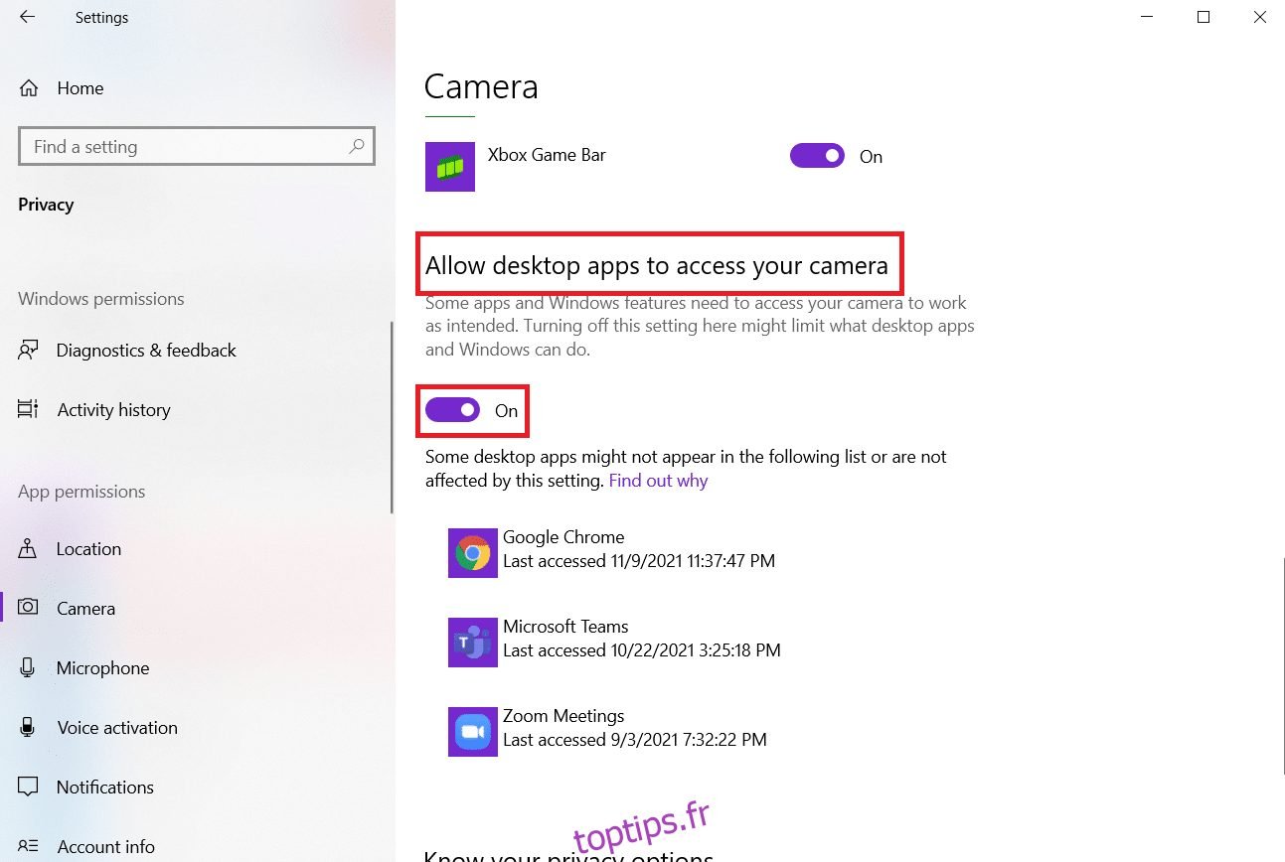Viewport: 1285px width, 862px height.
Task: Click the Zoom Meetings icon
Action: click(x=473, y=732)
